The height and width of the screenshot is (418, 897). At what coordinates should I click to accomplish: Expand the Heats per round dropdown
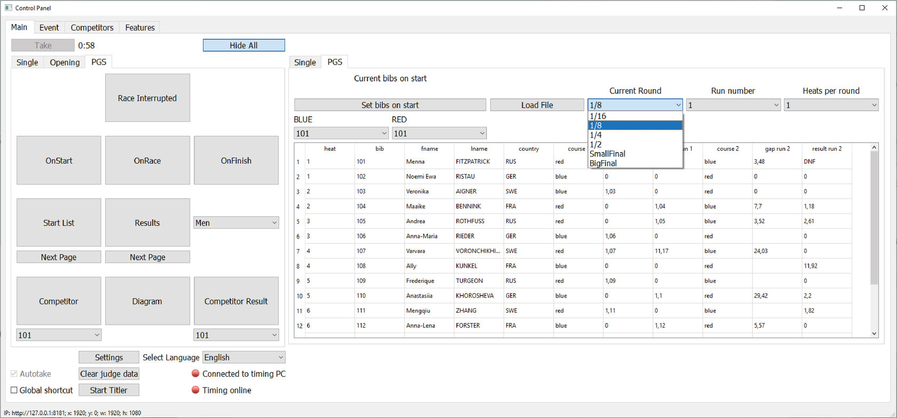[x=831, y=105]
